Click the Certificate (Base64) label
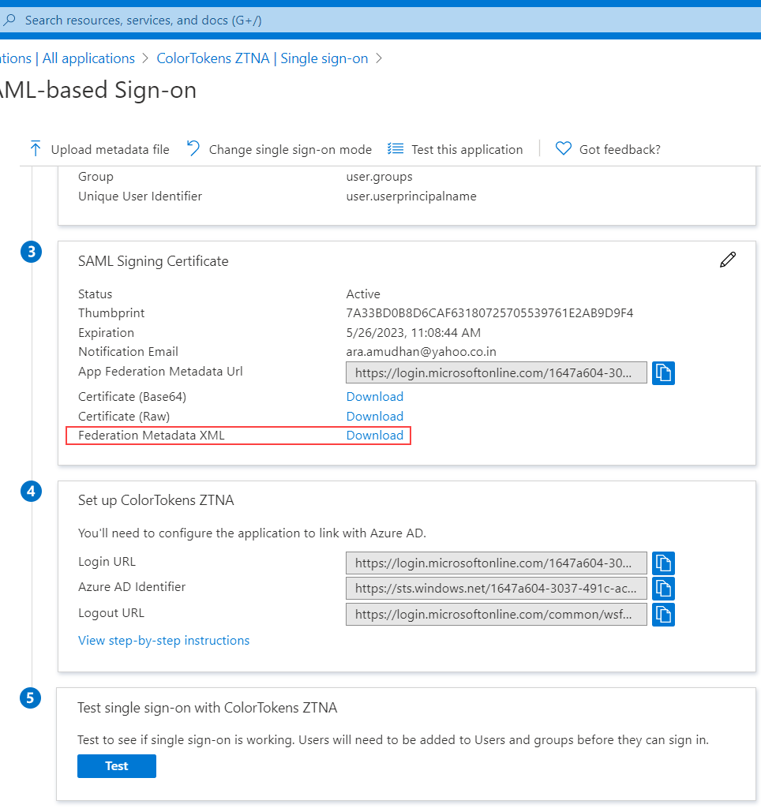Image resolution: width=761 pixels, height=808 pixels. coord(132,397)
